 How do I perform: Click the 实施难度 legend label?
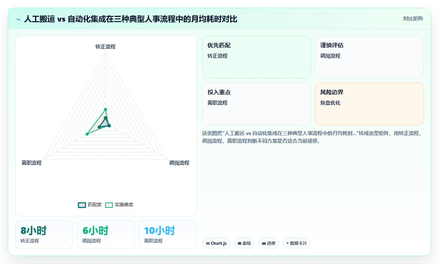(x=124, y=205)
